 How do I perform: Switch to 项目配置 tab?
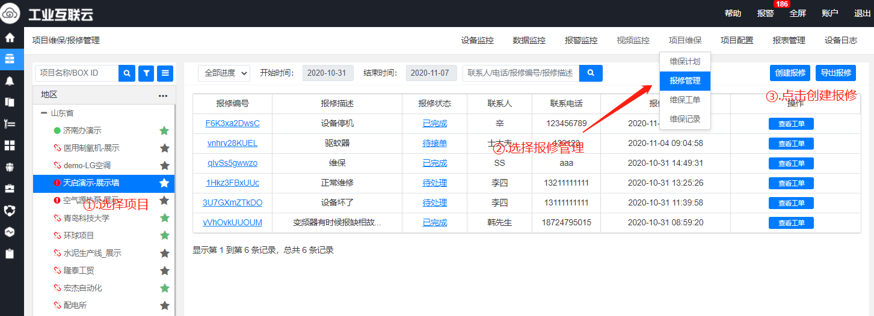tap(737, 40)
